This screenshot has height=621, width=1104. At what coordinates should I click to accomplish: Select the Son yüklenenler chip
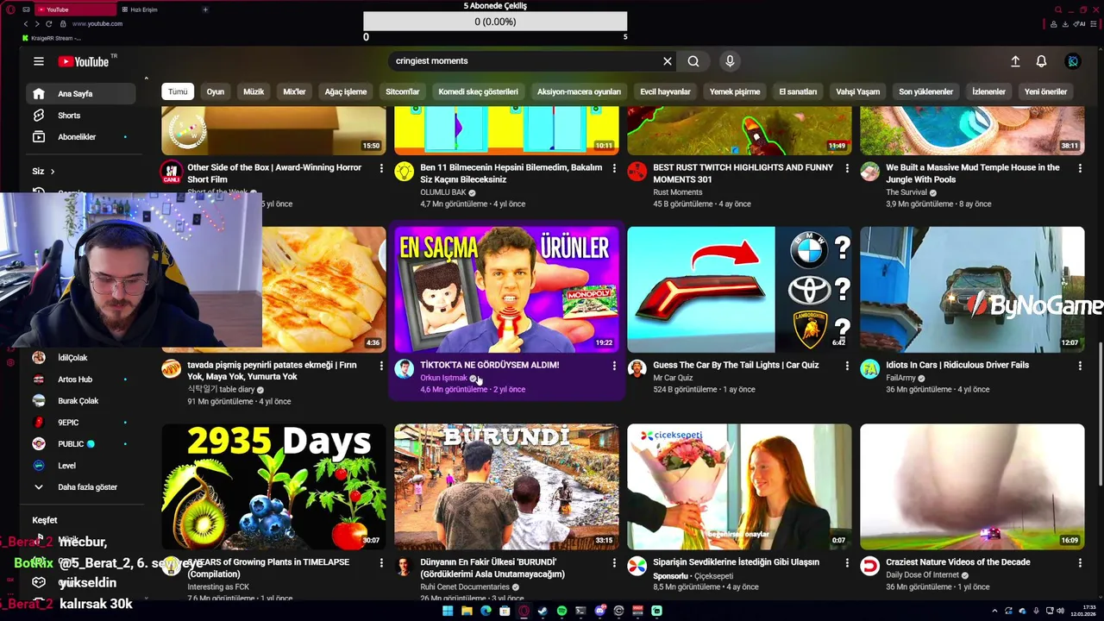pyautogui.click(x=926, y=91)
